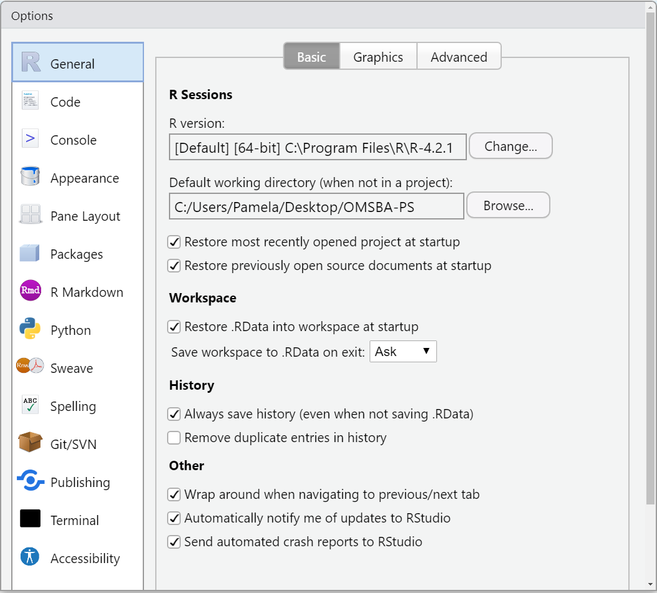This screenshot has height=593, width=657.
Task: Open Pane Layout grid icon
Action: click(x=30, y=214)
